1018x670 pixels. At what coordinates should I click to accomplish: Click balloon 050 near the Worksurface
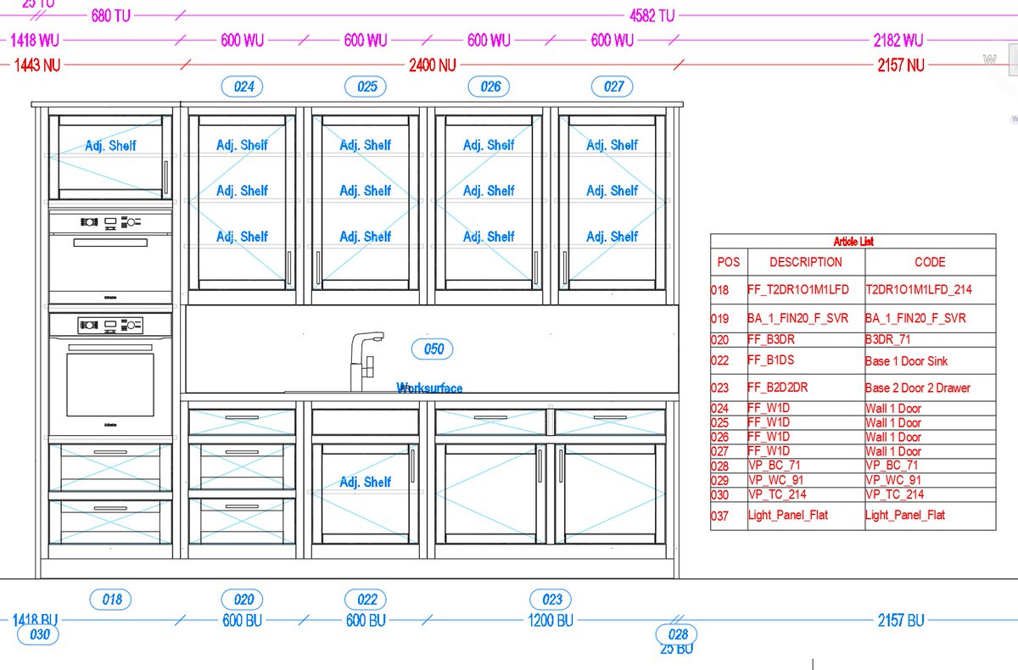click(x=433, y=349)
